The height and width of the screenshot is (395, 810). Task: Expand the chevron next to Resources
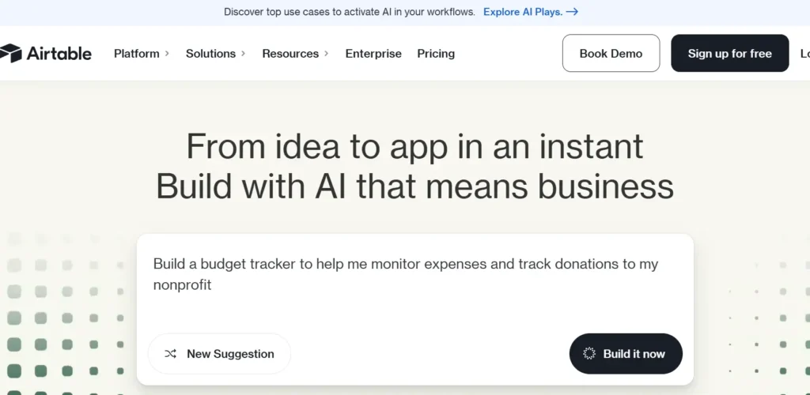[327, 54]
